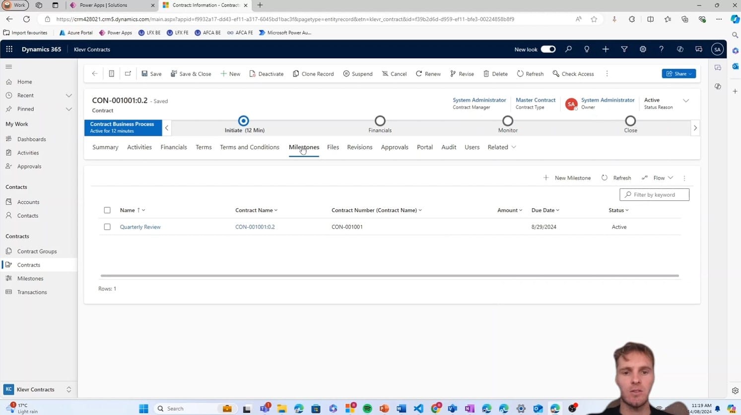Open the Settings gear in Dynamics header
Screen dimensions: 741x415
click(643, 50)
